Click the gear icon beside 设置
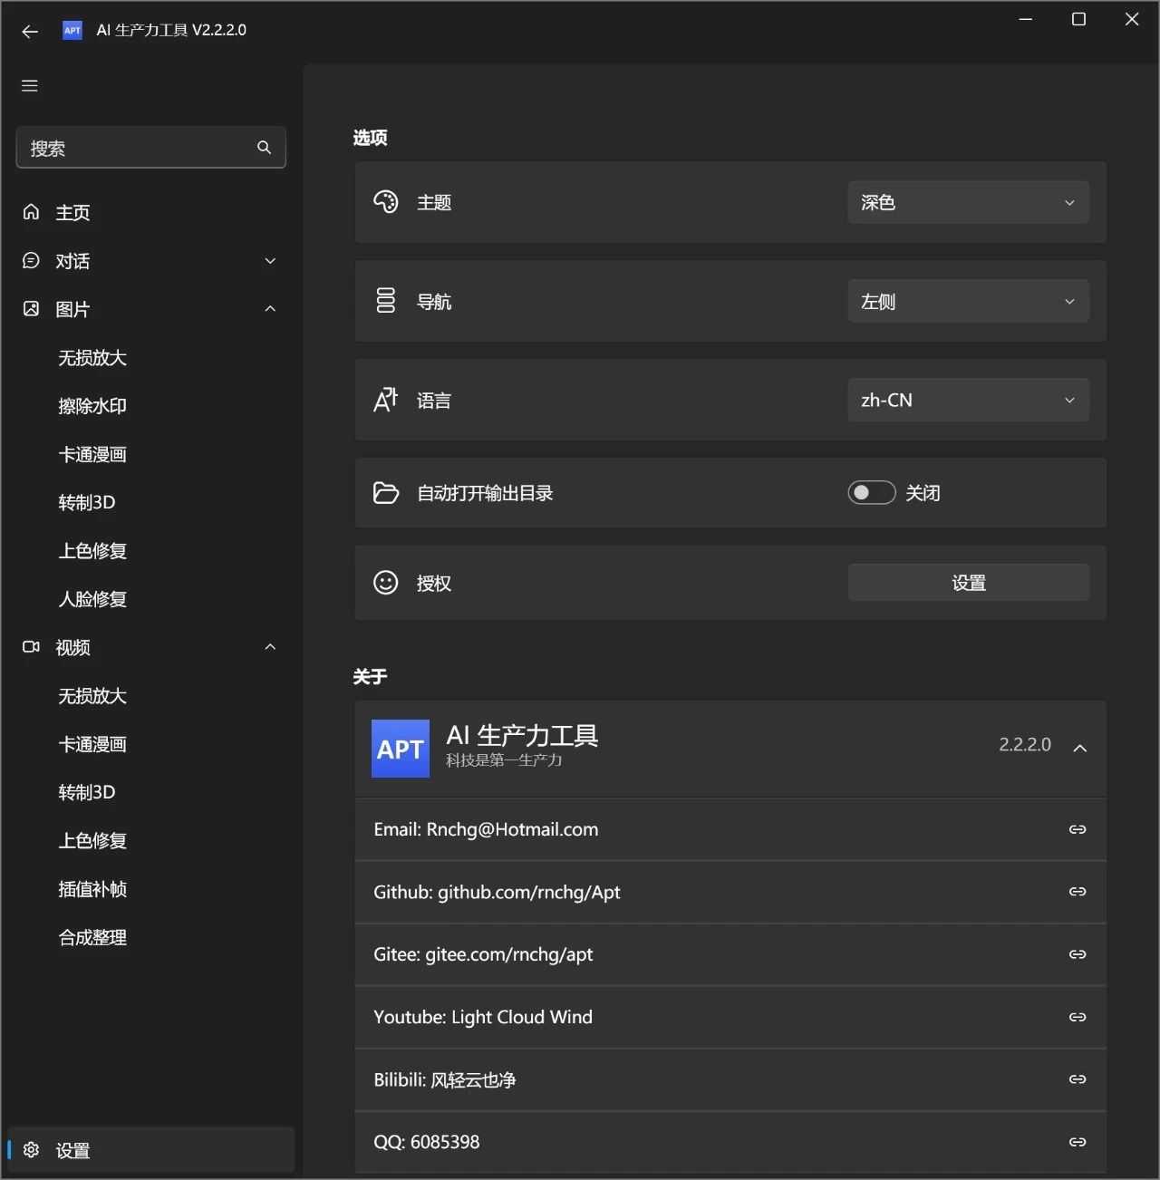This screenshot has height=1180, width=1160. [x=31, y=1150]
